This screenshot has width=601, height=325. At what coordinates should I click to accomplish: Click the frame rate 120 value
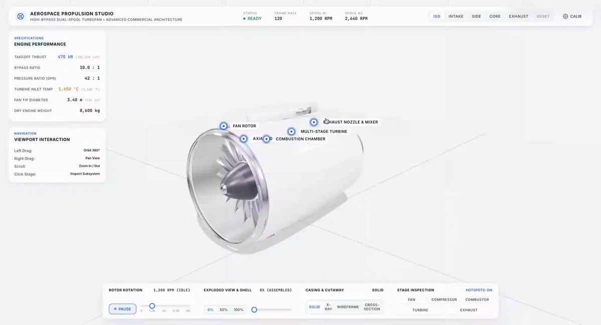click(x=278, y=18)
